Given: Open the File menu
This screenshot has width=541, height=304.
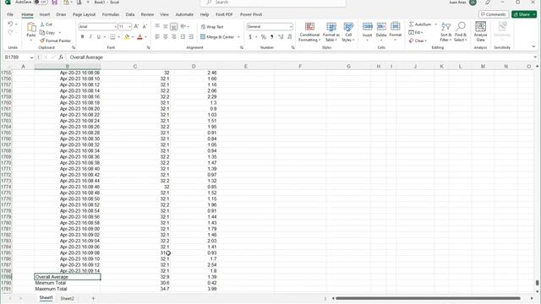Looking at the screenshot, I should [10, 14].
